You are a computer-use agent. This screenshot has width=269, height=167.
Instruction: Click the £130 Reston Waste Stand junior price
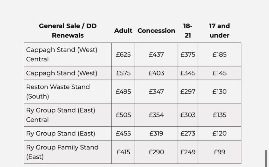click(219, 92)
